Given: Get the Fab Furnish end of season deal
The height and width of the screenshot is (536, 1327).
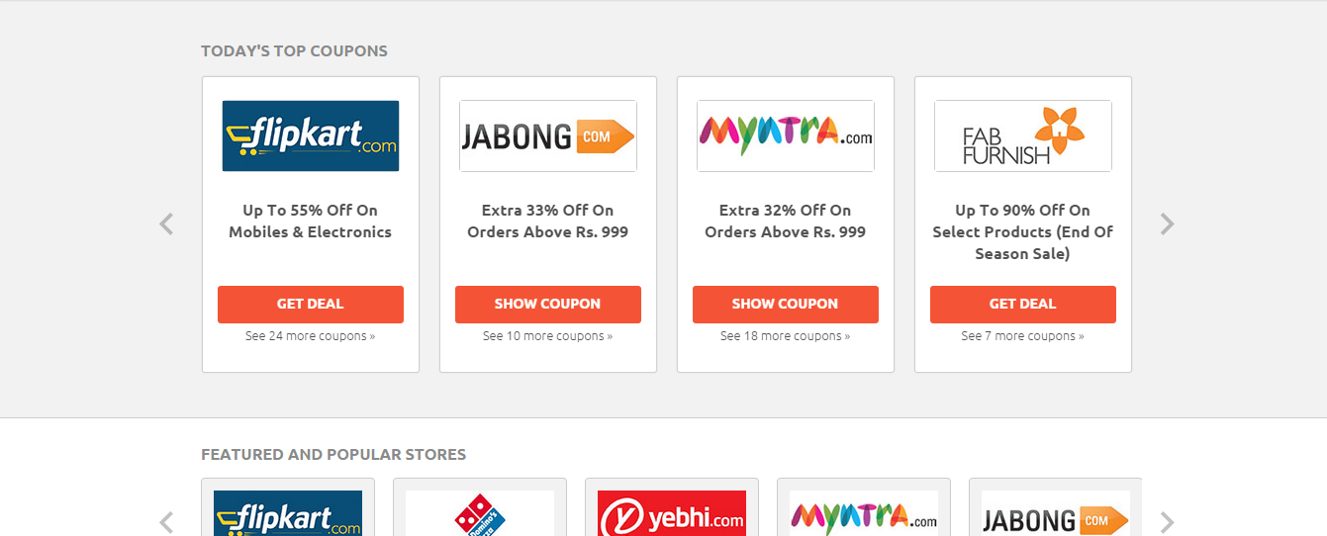Looking at the screenshot, I should [1023, 305].
